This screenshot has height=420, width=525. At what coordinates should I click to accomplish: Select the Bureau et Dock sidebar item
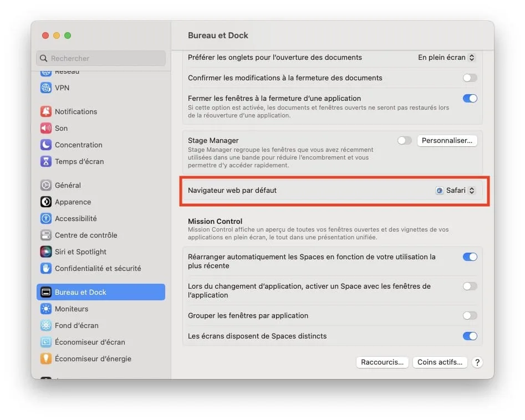[101, 292]
